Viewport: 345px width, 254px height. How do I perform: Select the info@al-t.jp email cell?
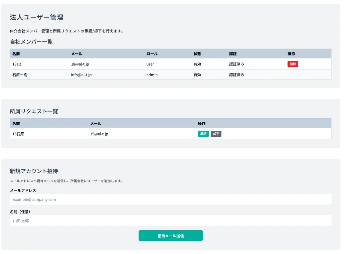coord(81,75)
